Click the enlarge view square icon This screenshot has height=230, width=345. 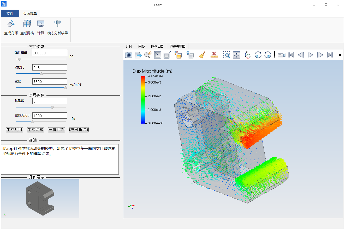[167, 55]
